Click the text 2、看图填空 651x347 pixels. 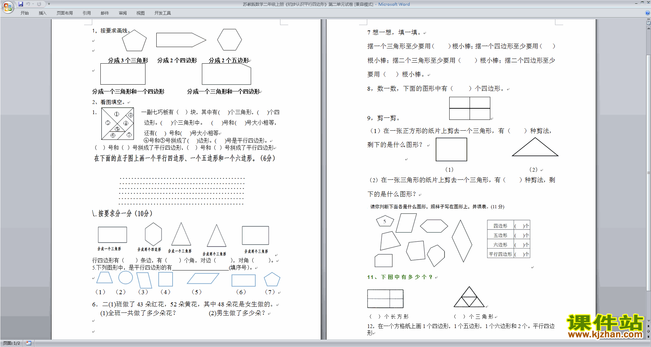(108, 102)
